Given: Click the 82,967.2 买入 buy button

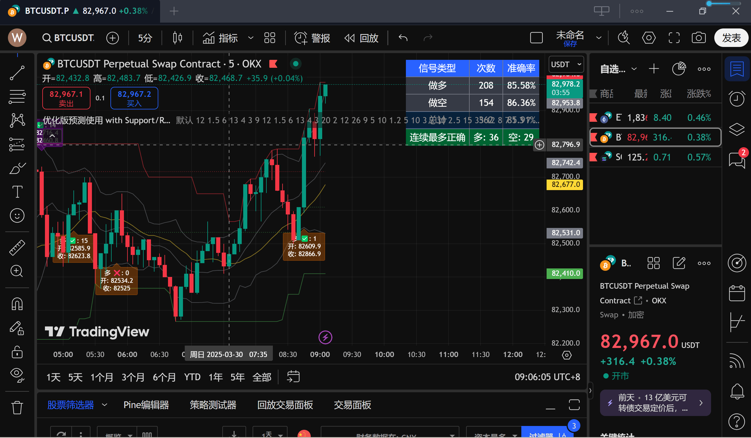Looking at the screenshot, I should click(x=134, y=98).
